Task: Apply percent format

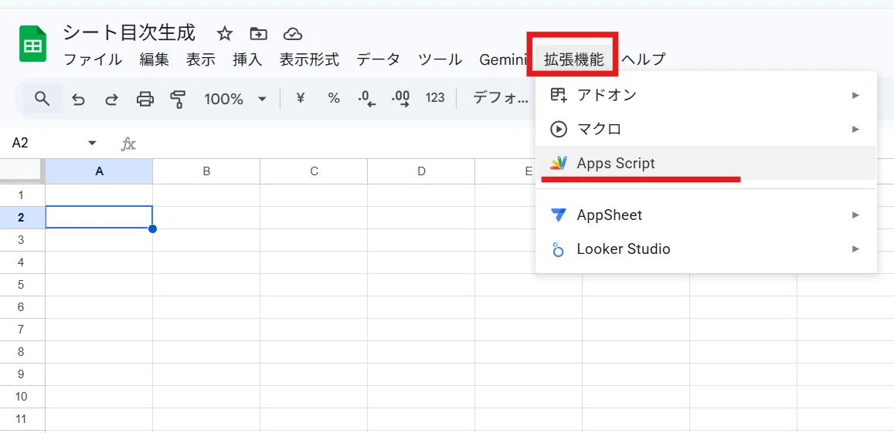Action: click(334, 99)
